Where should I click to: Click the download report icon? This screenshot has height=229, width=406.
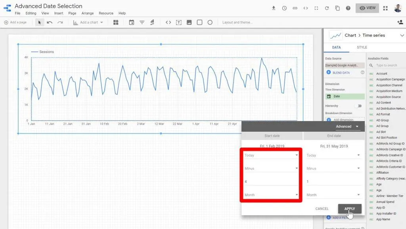(274, 8)
